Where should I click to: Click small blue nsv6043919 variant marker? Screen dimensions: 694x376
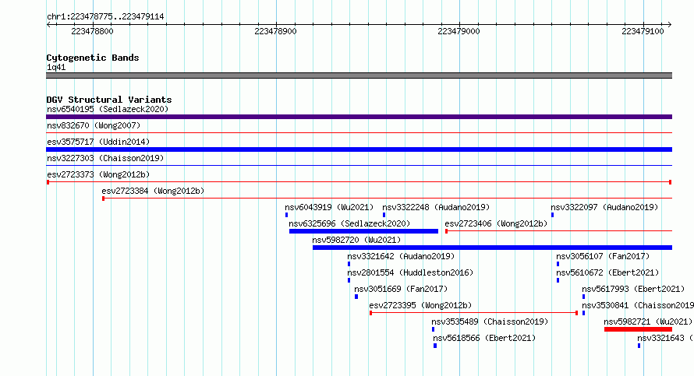[x=286, y=215]
